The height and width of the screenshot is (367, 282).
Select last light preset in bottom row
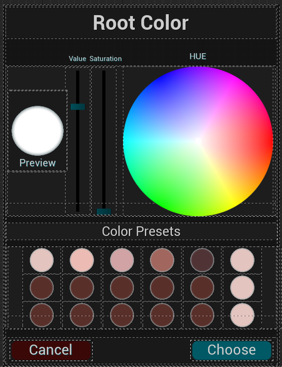tap(242, 315)
